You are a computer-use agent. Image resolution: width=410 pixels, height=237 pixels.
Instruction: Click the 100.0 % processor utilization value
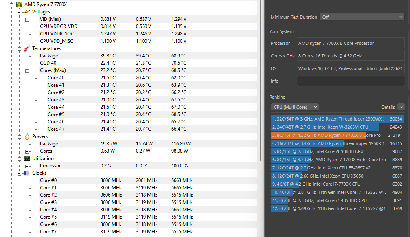180,166
